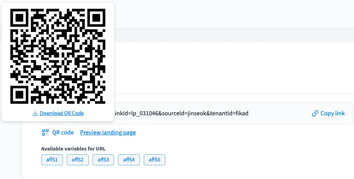354x179 pixels.
Task: Click the chain-link icon next to Copy link
Action: [x=315, y=113]
